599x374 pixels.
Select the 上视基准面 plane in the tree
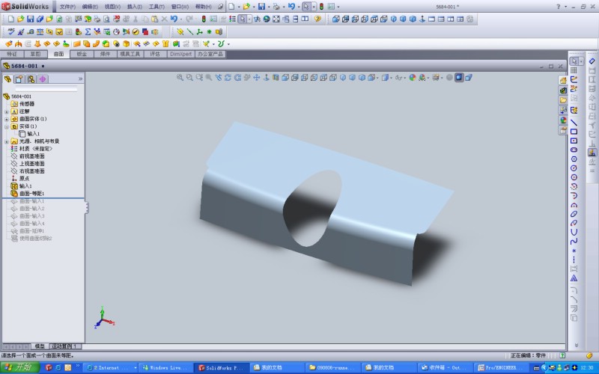(x=31, y=164)
